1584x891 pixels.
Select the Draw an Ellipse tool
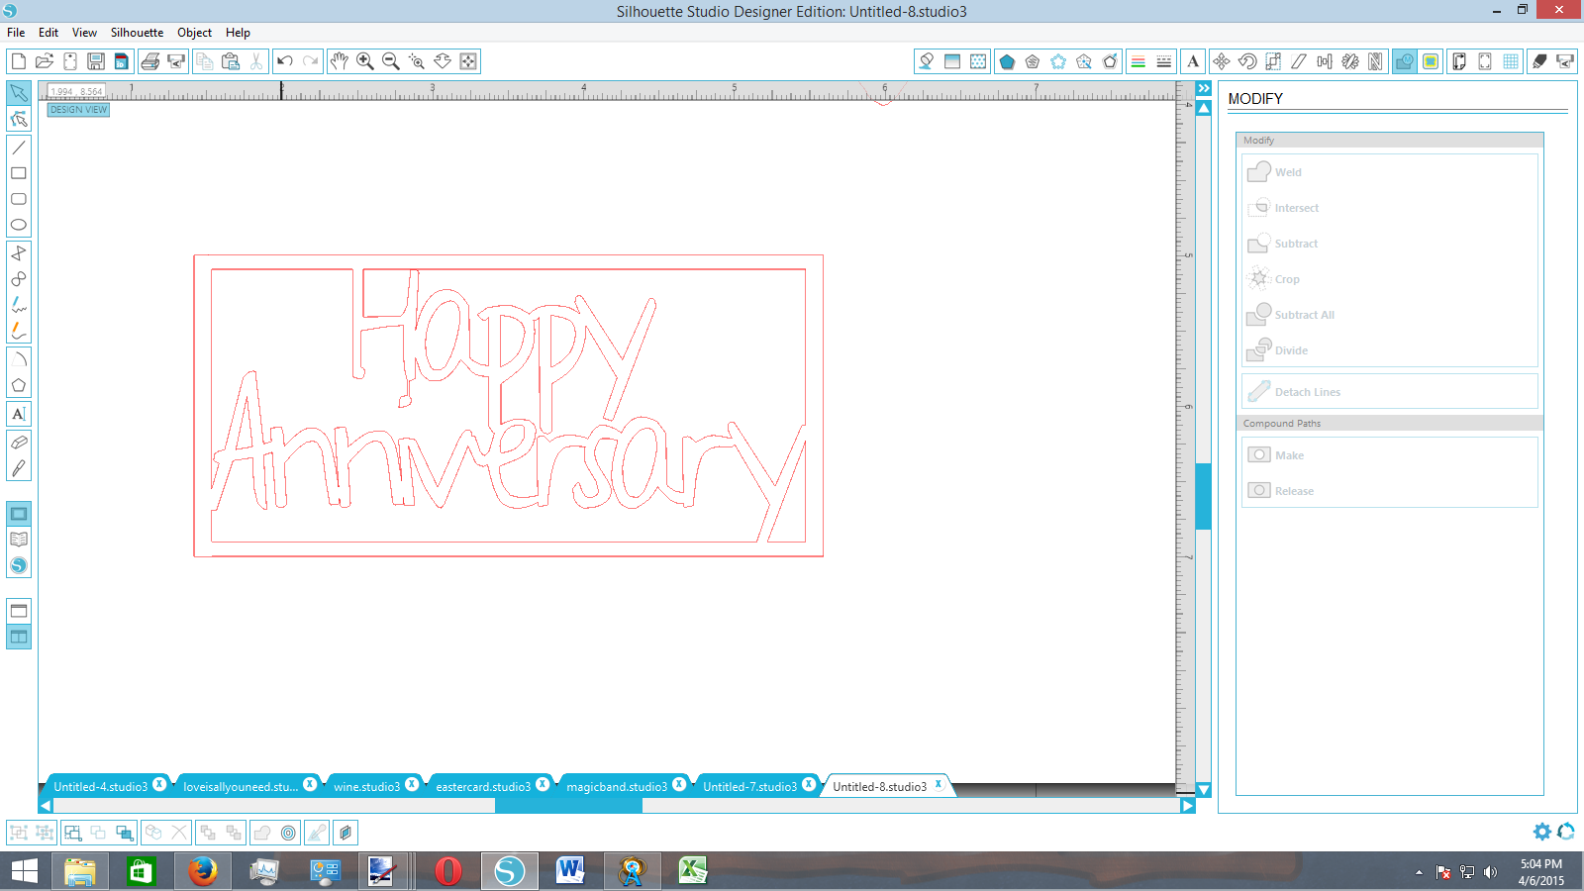(19, 225)
